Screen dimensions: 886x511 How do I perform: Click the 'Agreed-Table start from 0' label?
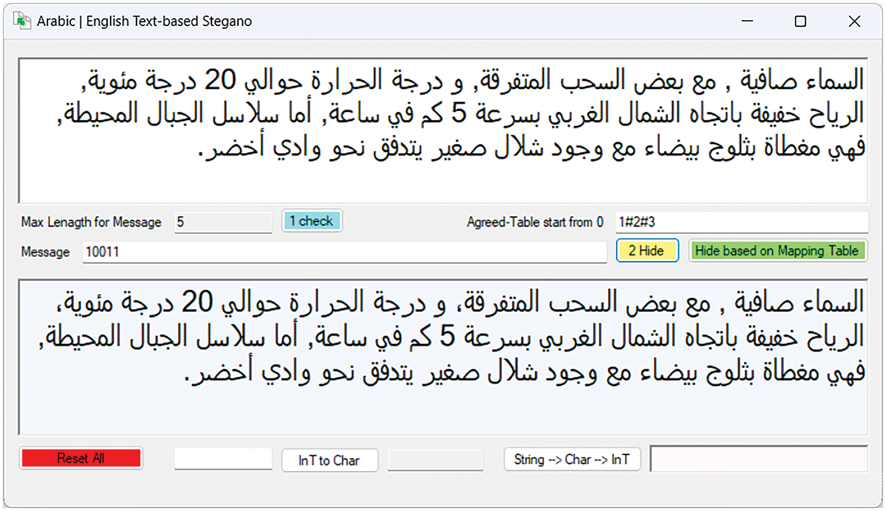[x=535, y=222]
